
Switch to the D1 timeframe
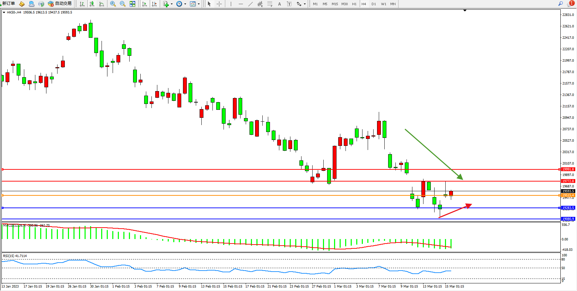click(x=374, y=4)
